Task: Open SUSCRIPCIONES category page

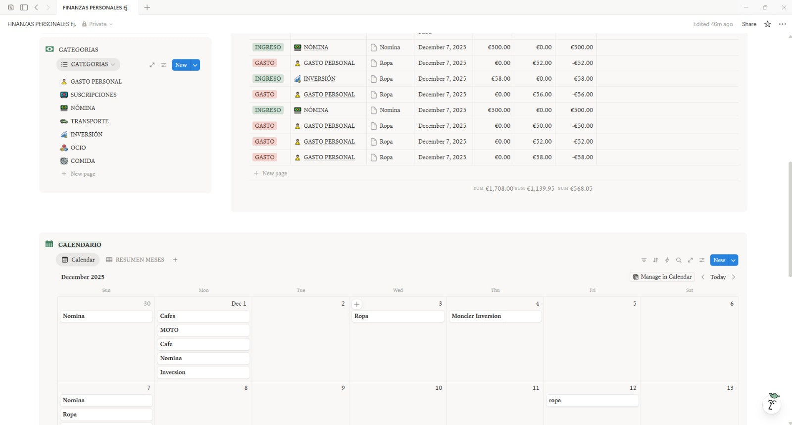Action: point(94,95)
